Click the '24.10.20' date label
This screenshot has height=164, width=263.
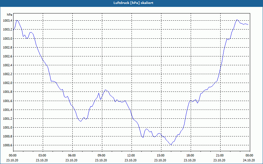(249, 160)
